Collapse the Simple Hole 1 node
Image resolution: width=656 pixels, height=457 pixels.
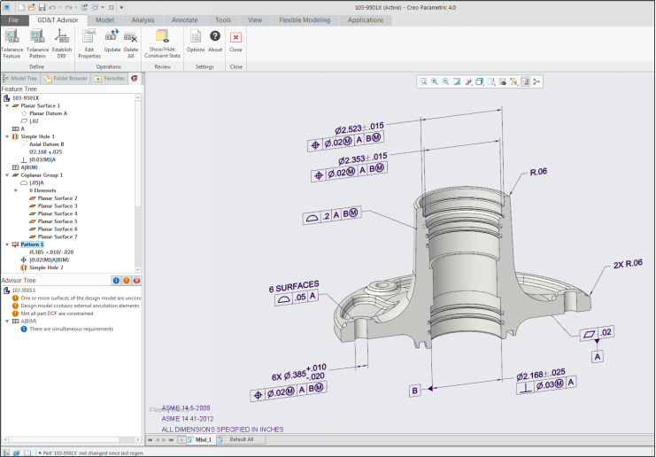coord(7,136)
